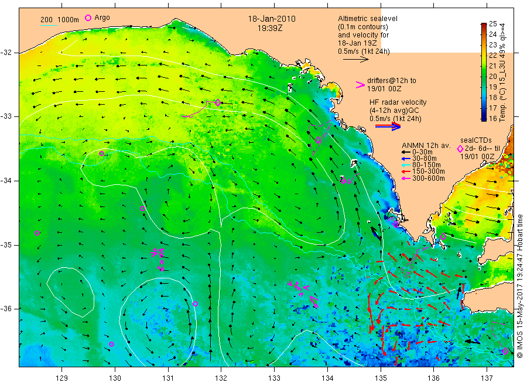This screenshot has height=386, width=527.
Task: Click the dark red top of temperature colorbar
Action: (484, 26)
